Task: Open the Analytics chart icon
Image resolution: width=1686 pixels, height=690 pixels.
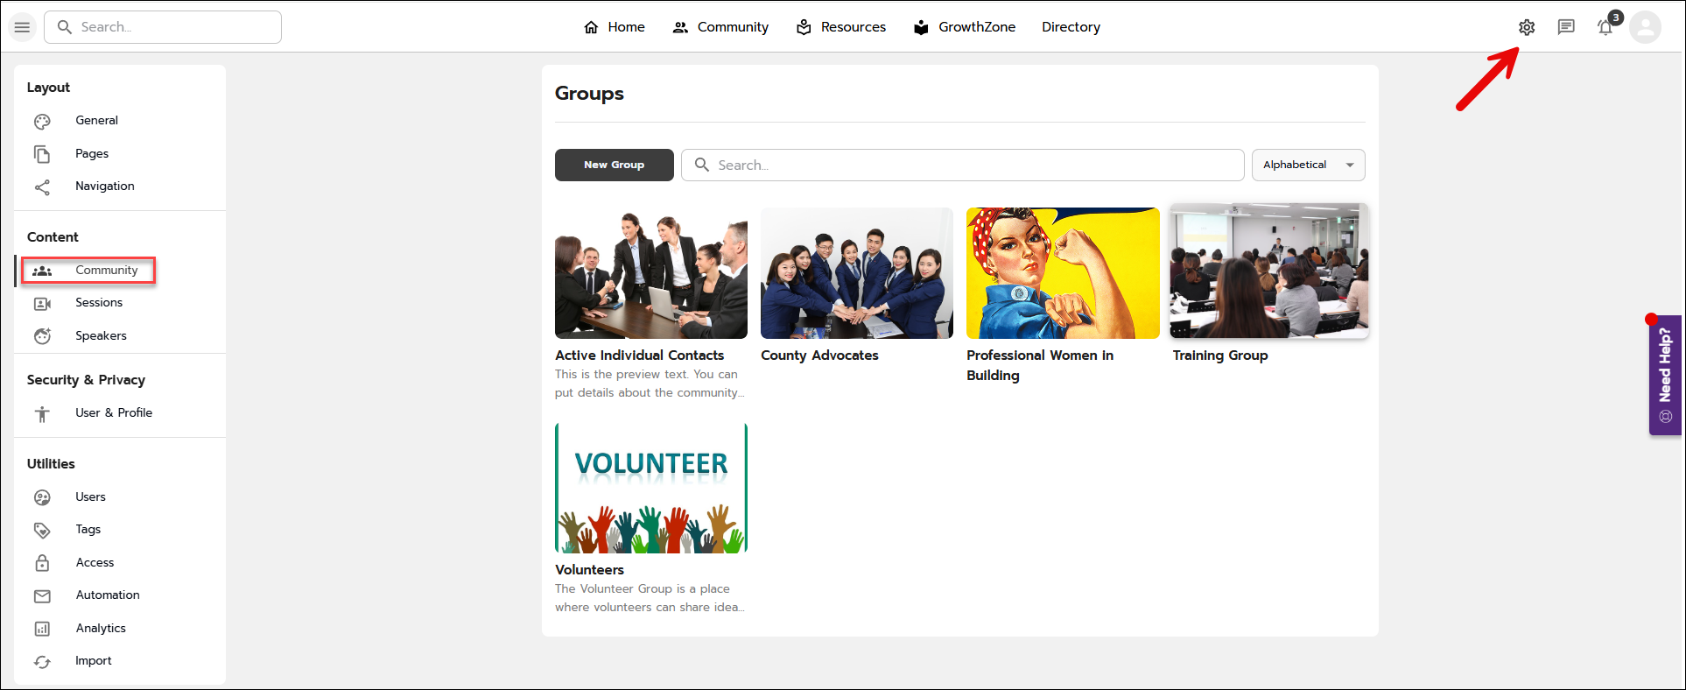Action: coord(42,629)
